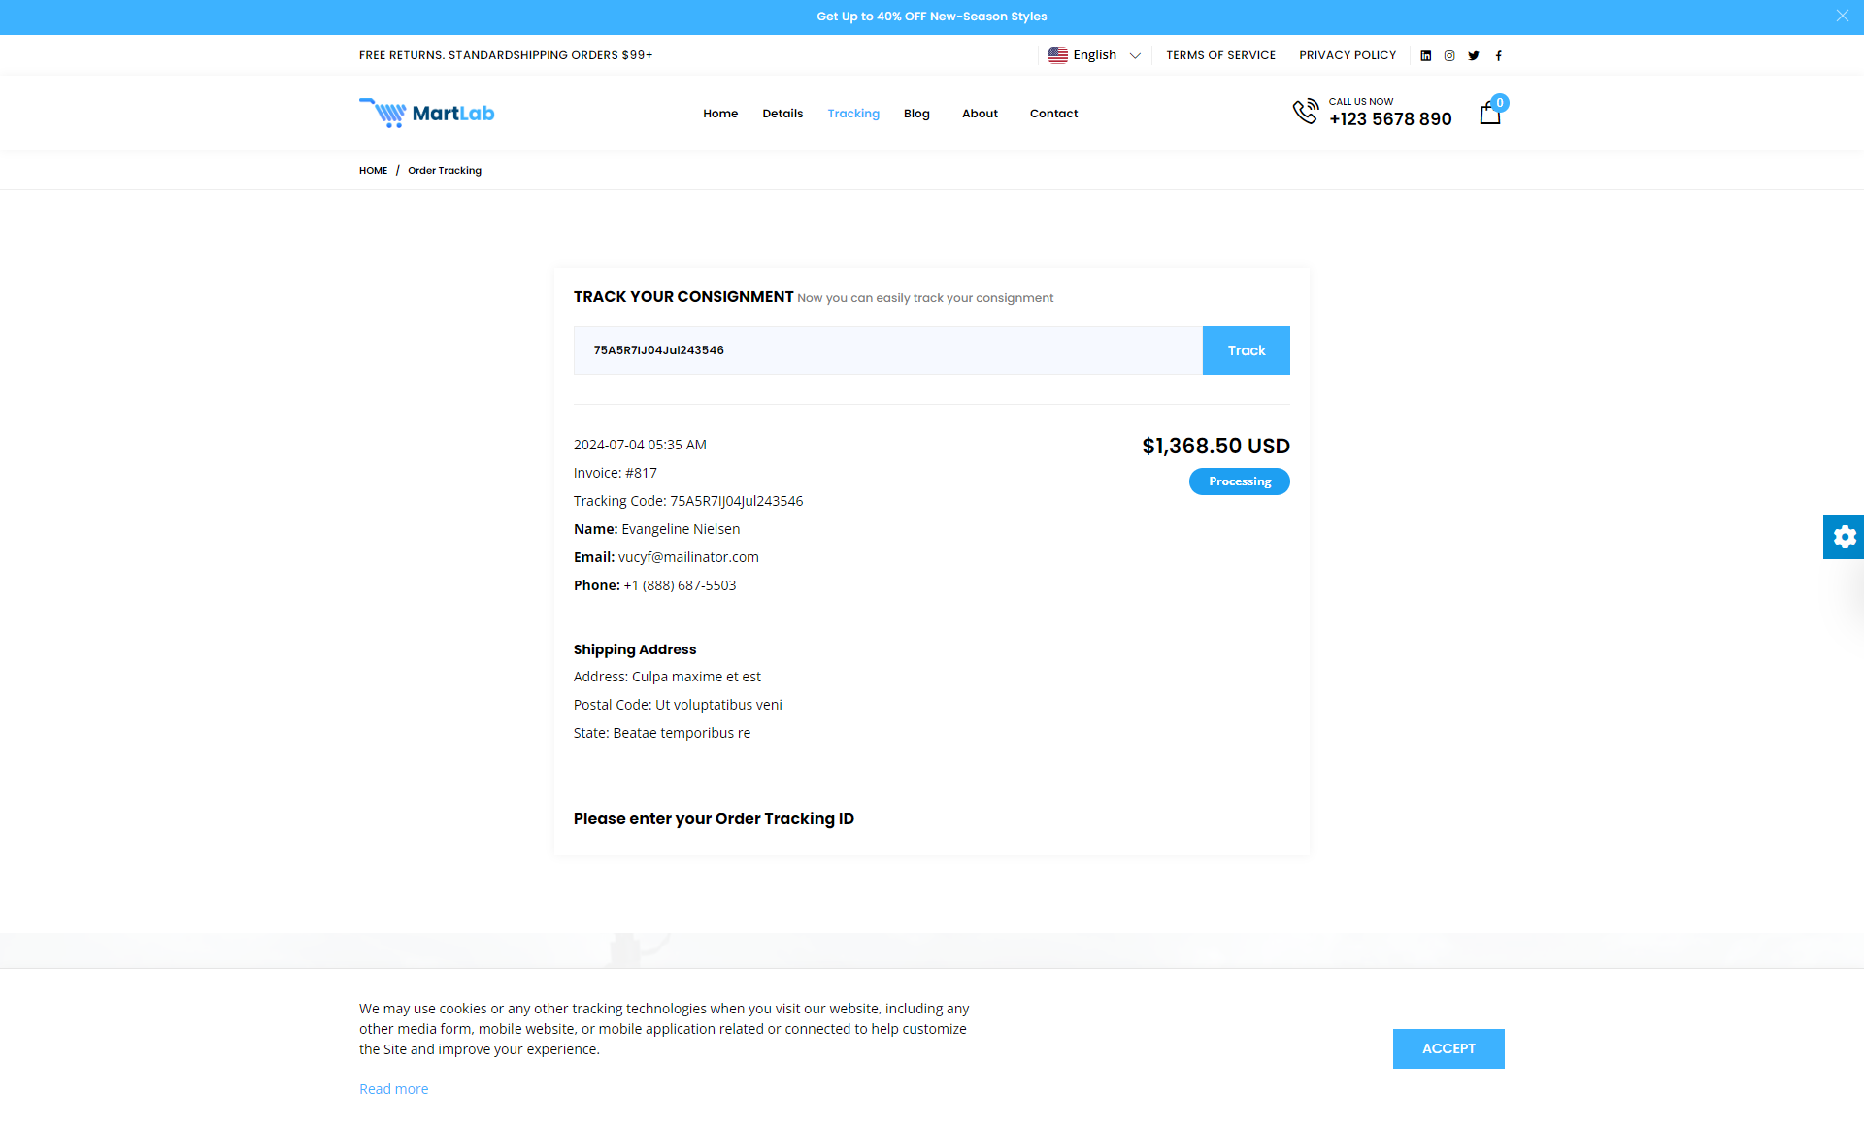The width and height of the screenshot is (1864, 1128).
Task: Open Privacy Policy link
Action: (1348, 55)
